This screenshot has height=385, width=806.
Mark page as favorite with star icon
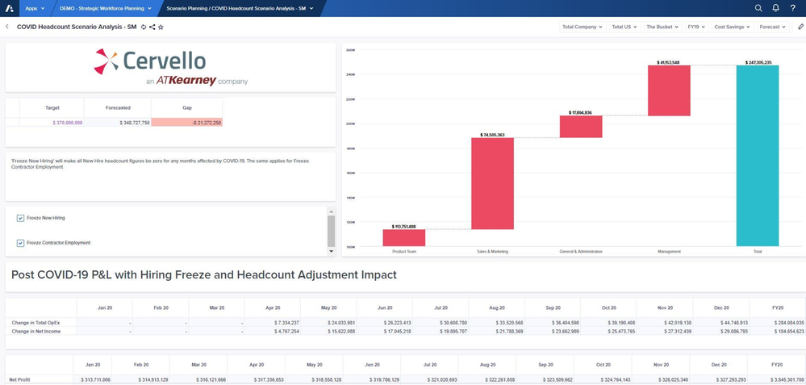tap(161, 27)
